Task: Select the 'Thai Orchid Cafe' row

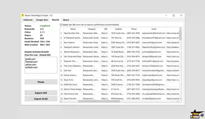Action: click(120, 94)
